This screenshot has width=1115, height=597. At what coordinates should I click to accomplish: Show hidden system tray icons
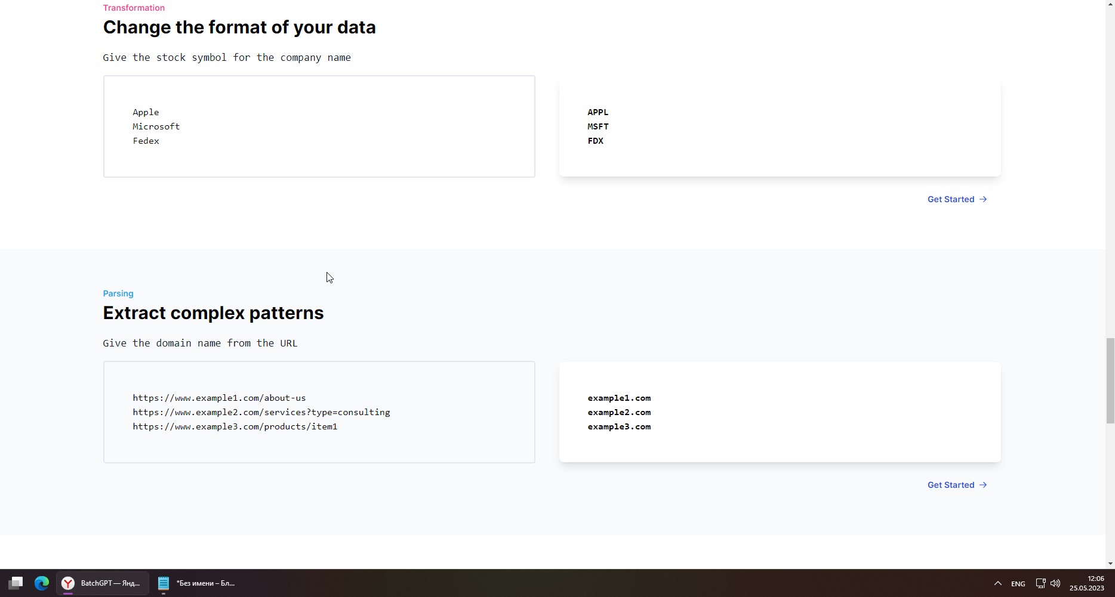point(997,583)
